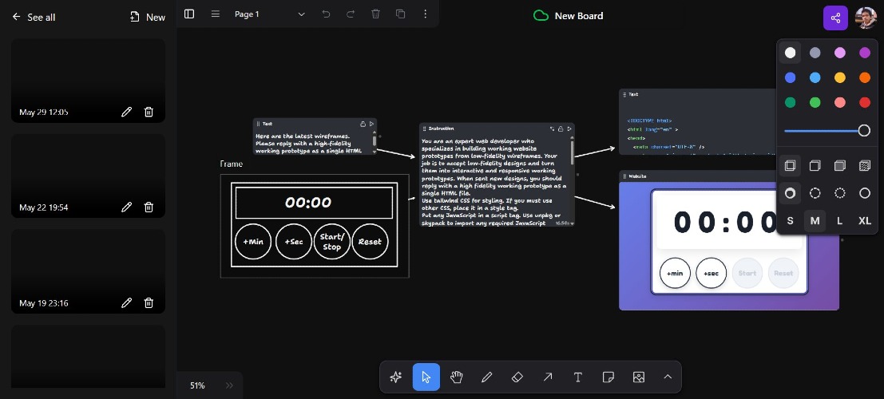The image size is (884, 399).
Task: Open the Page 1 dropdown
Action: click(x=269, y=14)
